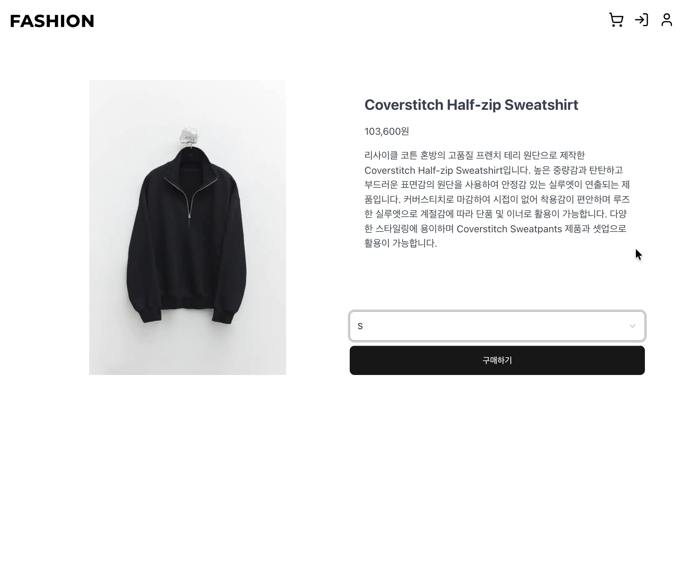Click the 구매하기 purchase button
This screenshot has width=685, height=578.
(497, 360)
